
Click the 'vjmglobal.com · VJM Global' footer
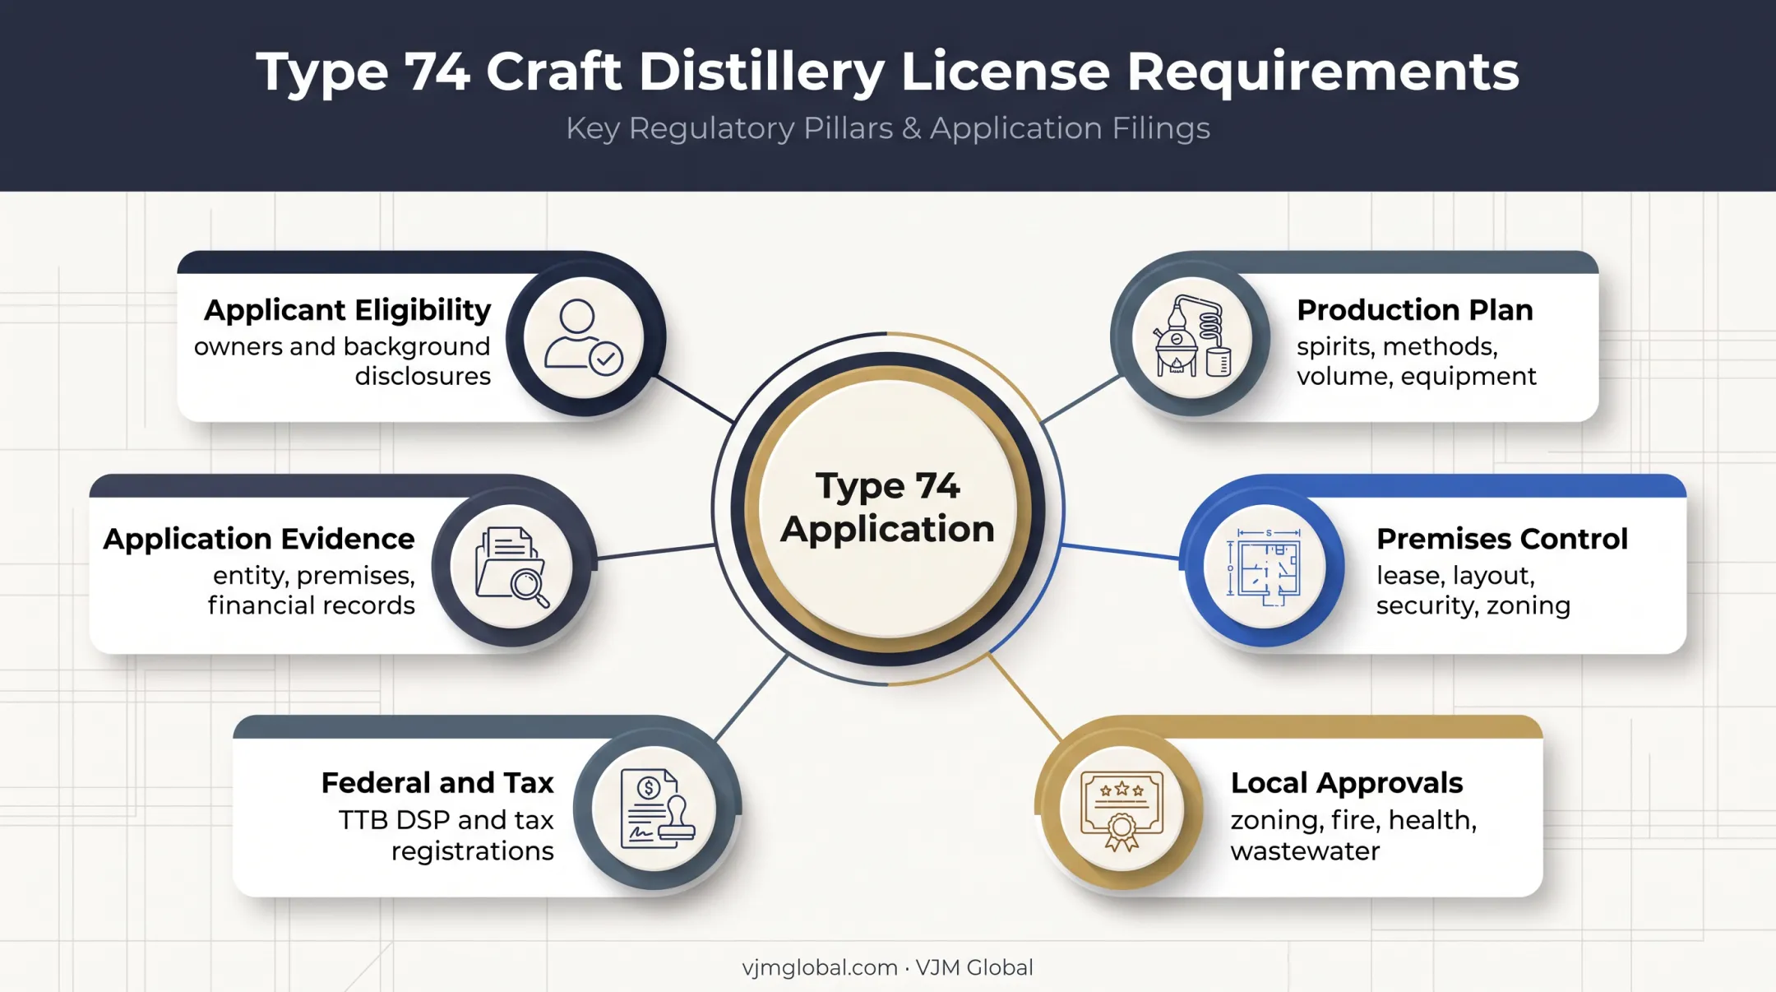coord(887,967)
